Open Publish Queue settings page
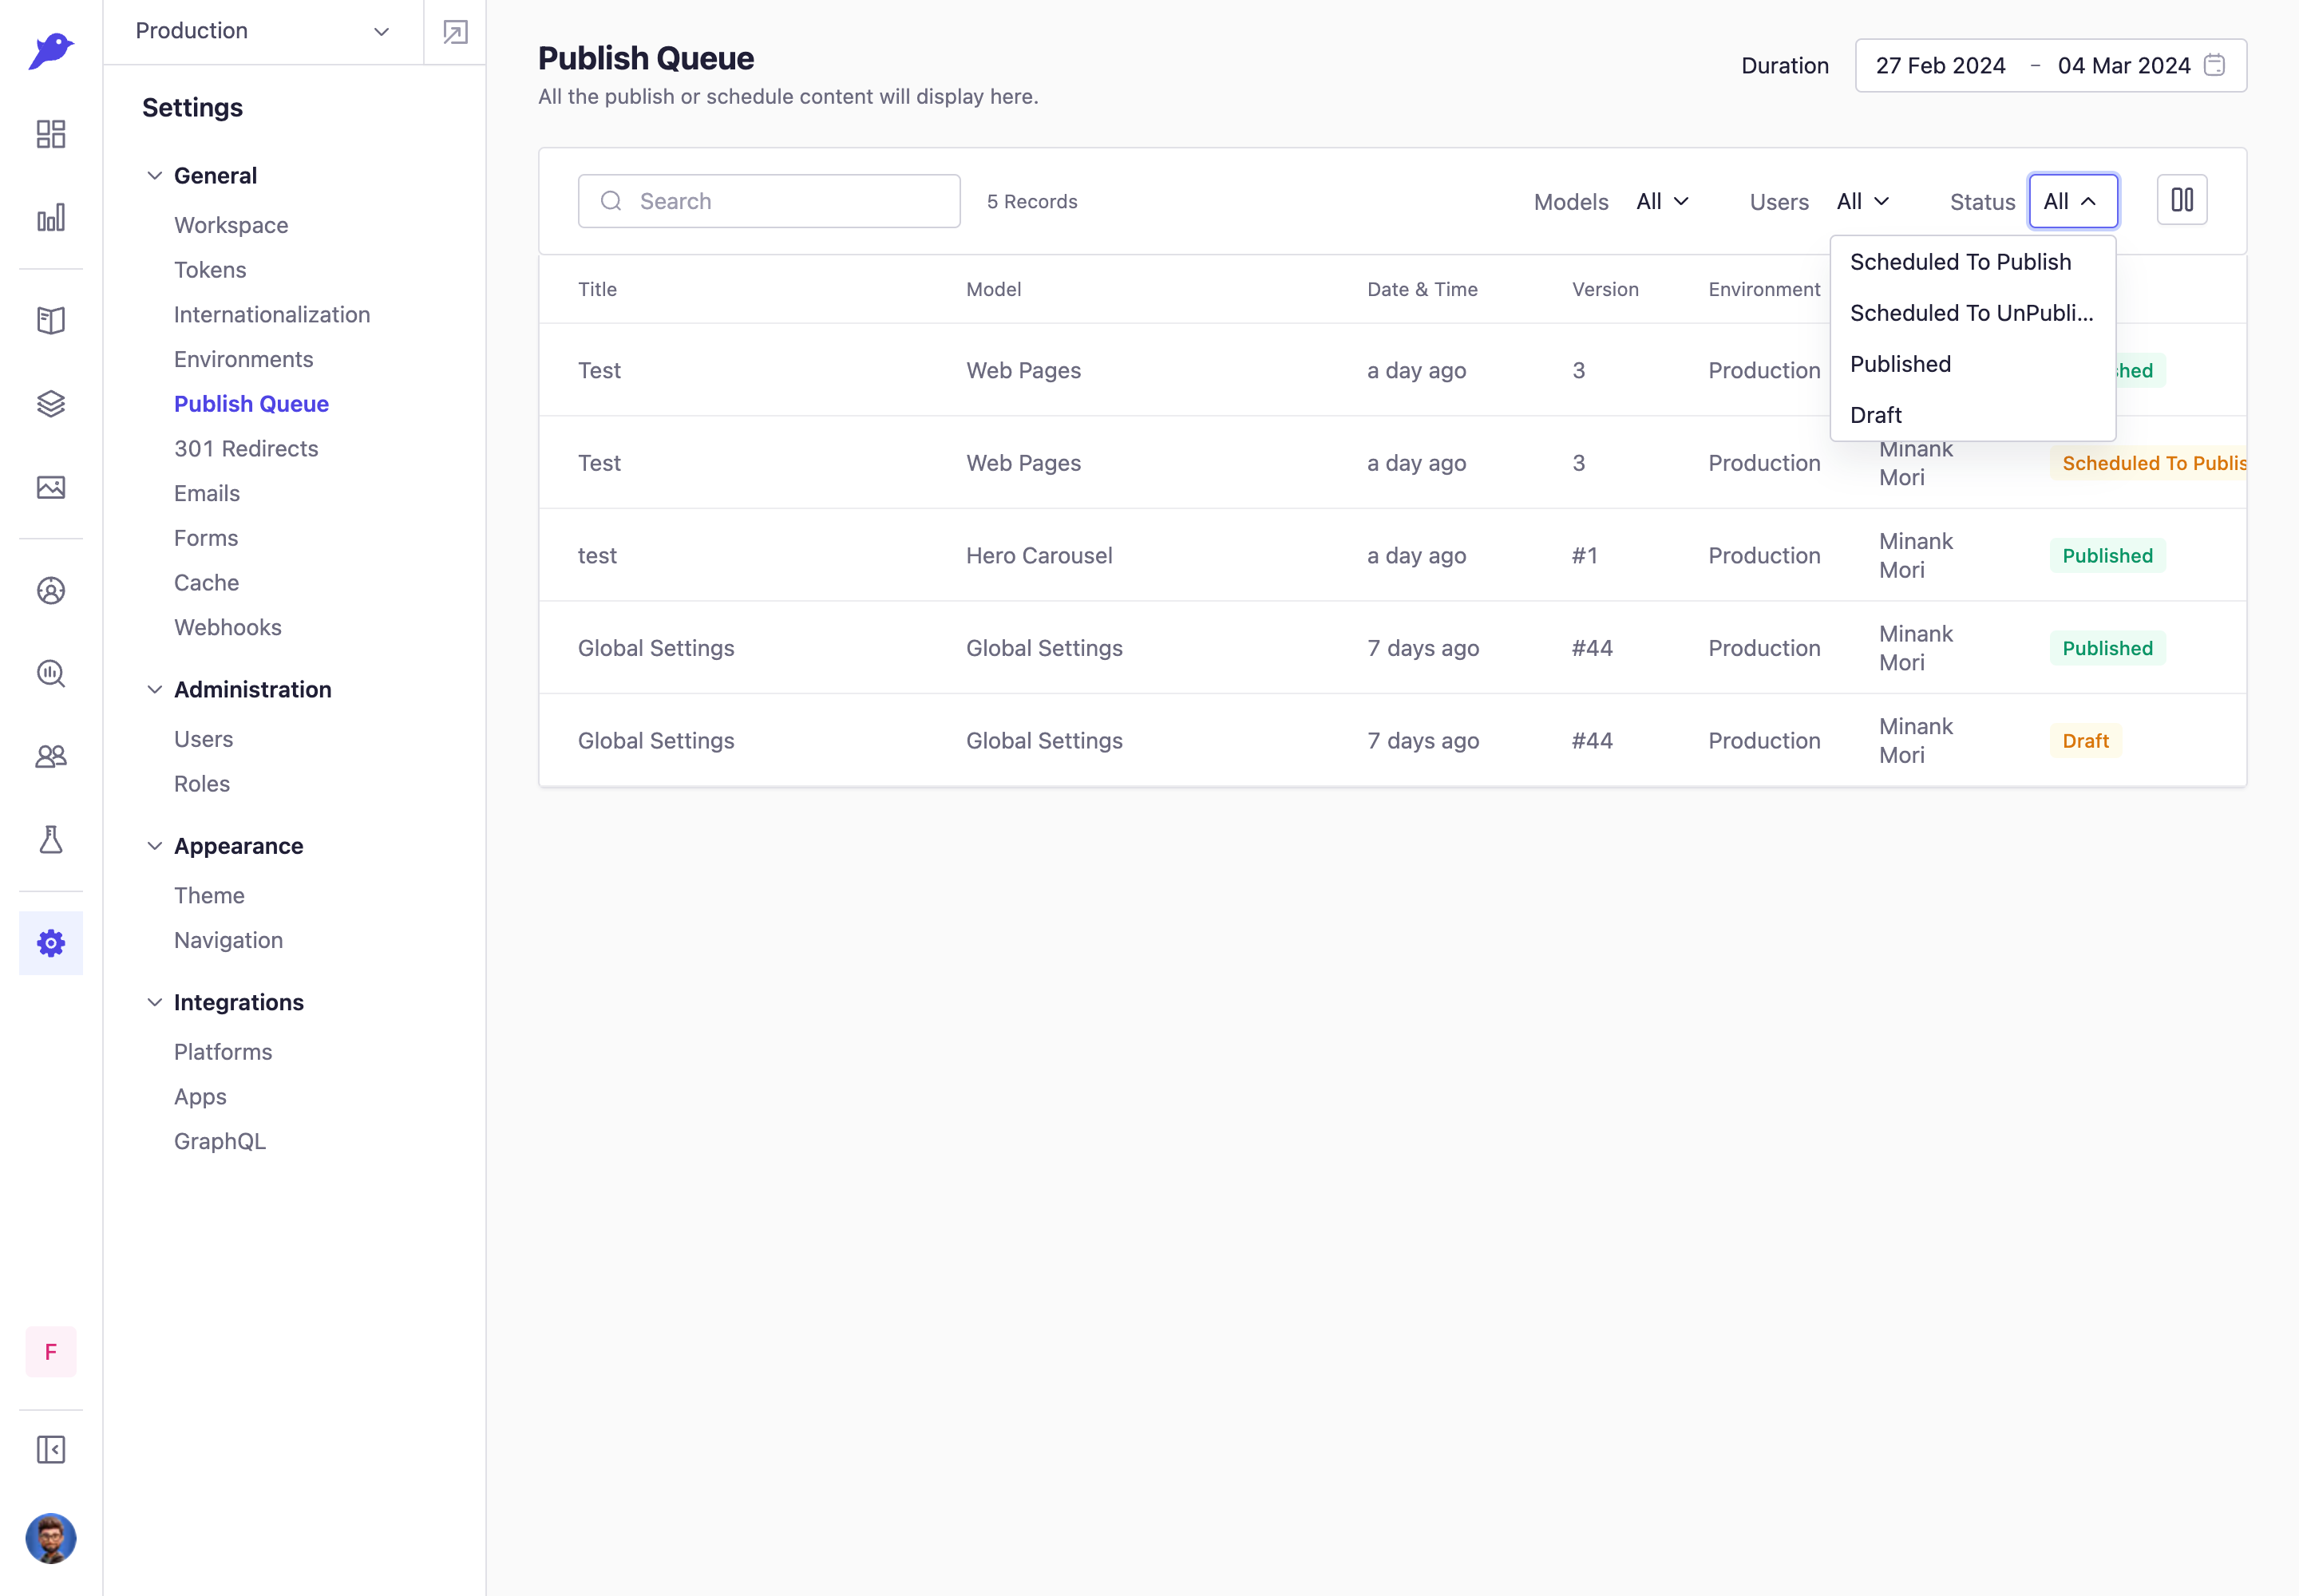The image size is (2299, 1596). pos(251,404)
